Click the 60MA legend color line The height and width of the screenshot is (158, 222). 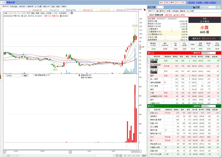pyautogui.click(x=80, y=10)
